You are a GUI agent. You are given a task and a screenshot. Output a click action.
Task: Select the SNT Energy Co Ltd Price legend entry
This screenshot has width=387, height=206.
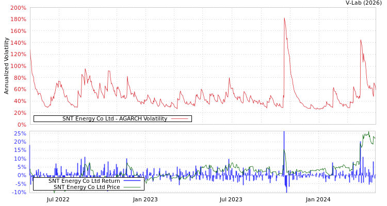(87, 187)
